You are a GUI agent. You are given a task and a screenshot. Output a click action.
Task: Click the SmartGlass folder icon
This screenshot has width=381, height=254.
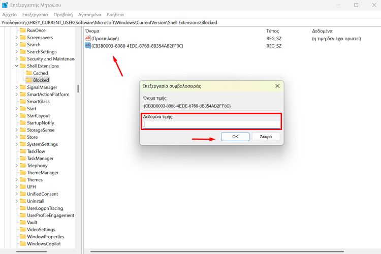click(23, 102)
